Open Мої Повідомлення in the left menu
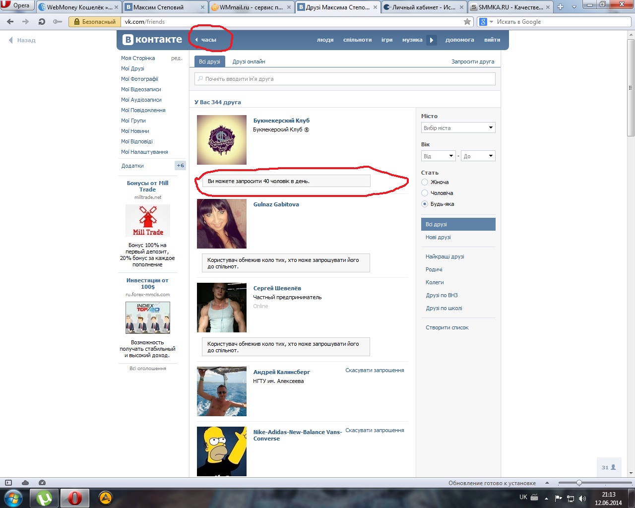Image resolution: width=635 pixels, height=508 pixels. (143, 110)
